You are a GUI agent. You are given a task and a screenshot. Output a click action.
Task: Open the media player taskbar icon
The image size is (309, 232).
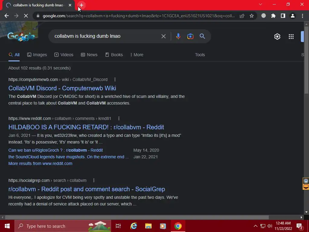pyautogui.click(x=163, y=226)
